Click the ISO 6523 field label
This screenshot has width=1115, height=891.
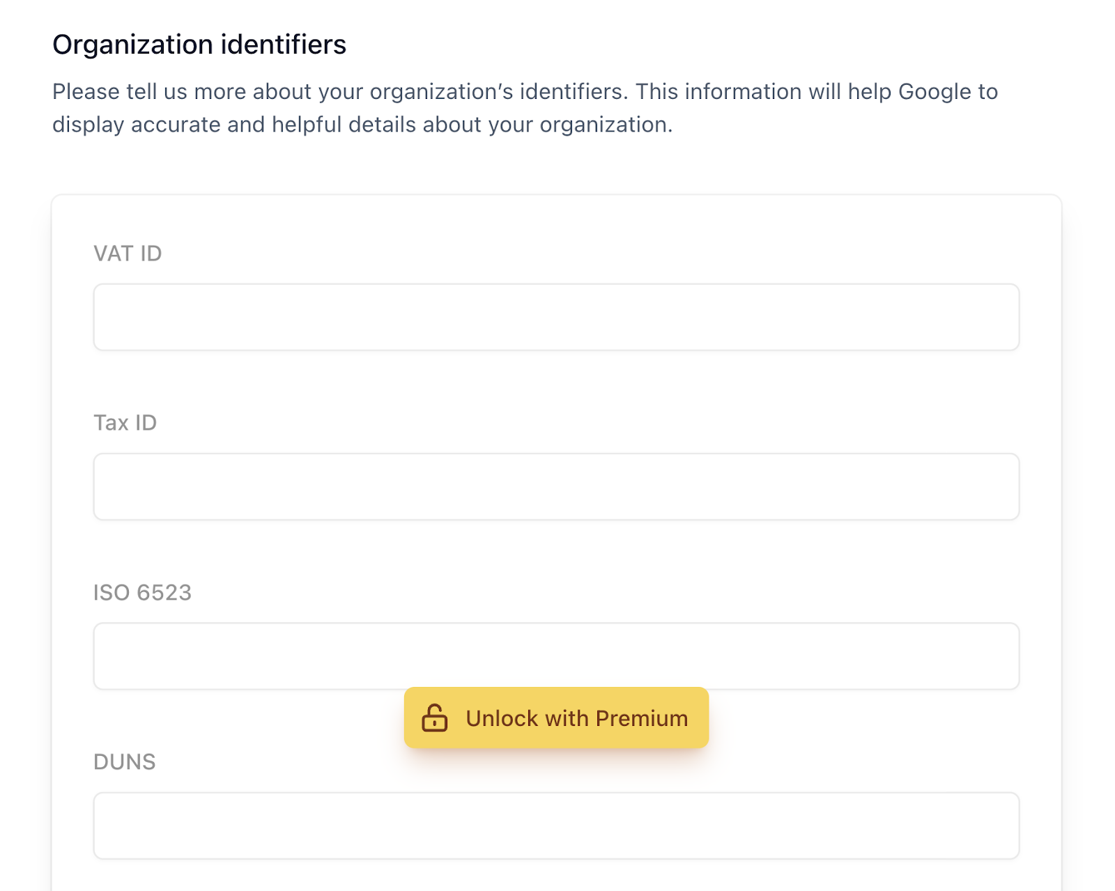pos(144,593)
